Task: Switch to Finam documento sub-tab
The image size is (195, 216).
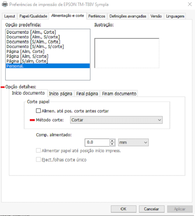Action: point(119,94)
